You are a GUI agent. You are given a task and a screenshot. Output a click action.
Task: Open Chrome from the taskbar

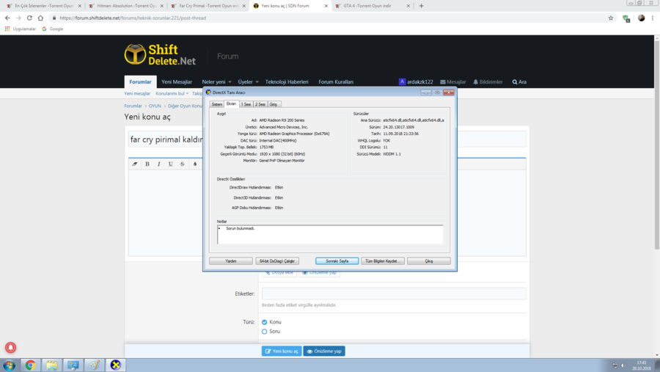click(30, 365)
